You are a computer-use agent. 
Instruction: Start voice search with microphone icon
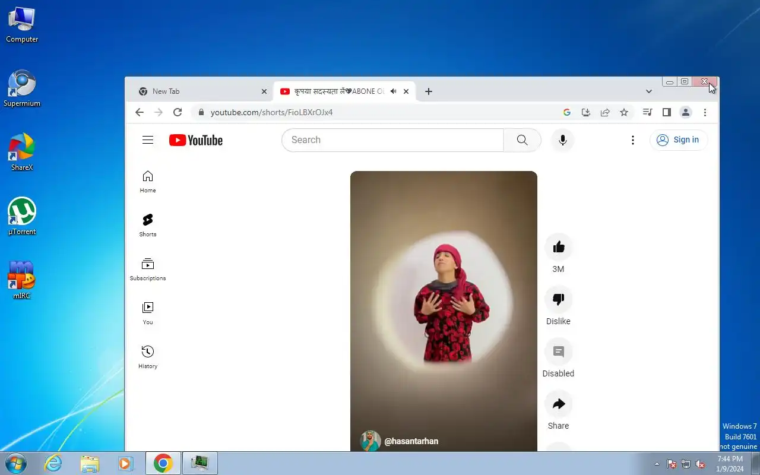pos(563,140)
